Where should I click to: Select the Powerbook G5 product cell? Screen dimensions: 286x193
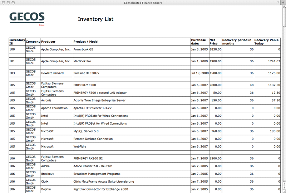[x=132, y=49]
